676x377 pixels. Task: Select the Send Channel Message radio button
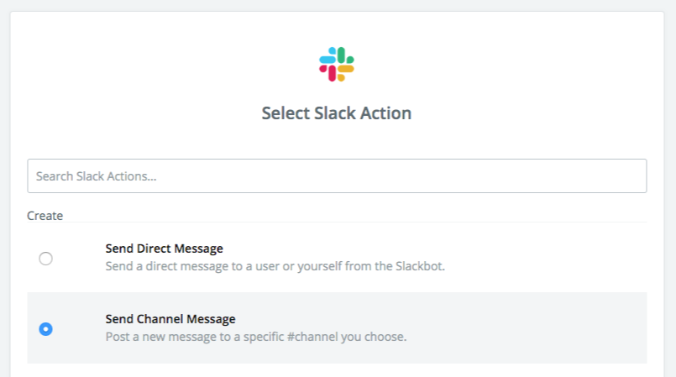click(46, 329)
